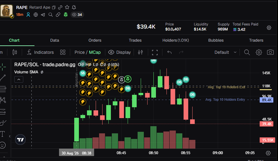Click the RAPE token avatar image
The height and width of the screenshot is (161, 278).
(7, 11)
